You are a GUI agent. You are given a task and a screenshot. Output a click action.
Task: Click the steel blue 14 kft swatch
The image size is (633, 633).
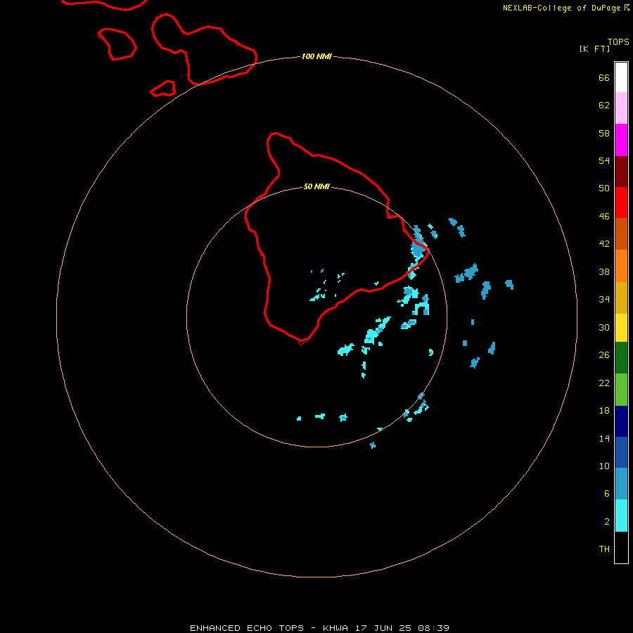pos(621,484)
